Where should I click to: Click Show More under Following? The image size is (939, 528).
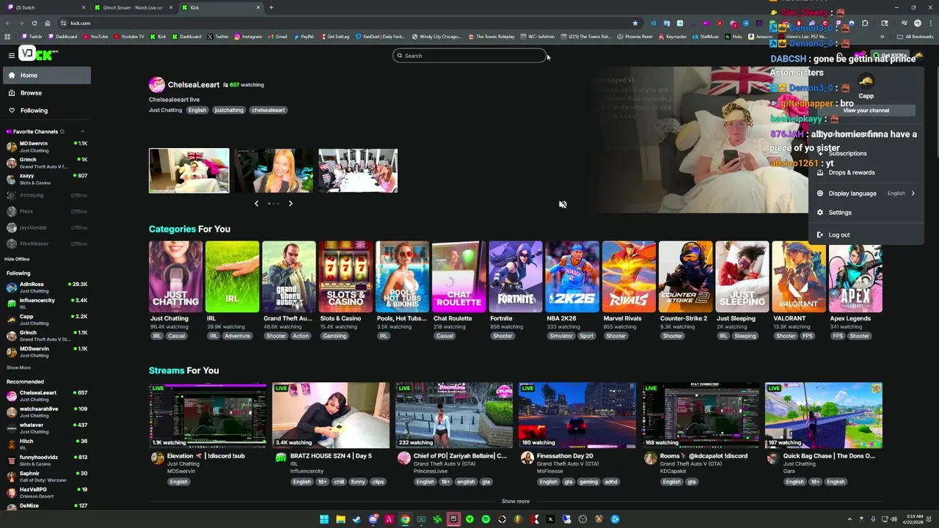18,367
